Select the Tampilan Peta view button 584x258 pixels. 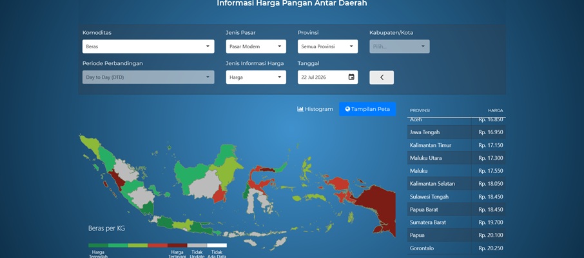pyautogui.click(x=367, y=109)
